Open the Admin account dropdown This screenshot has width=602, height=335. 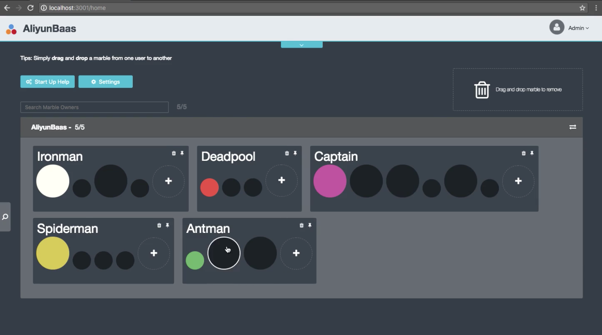[x=578, y=28]
